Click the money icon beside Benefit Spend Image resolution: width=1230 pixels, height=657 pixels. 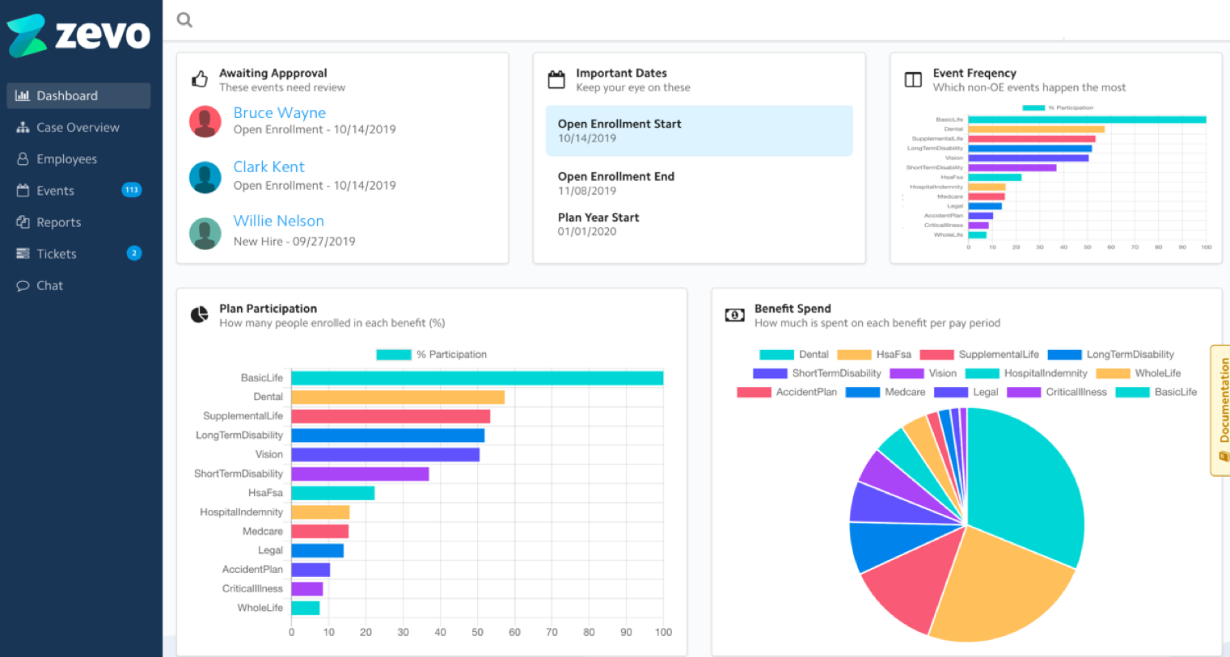tap(734, 315)
